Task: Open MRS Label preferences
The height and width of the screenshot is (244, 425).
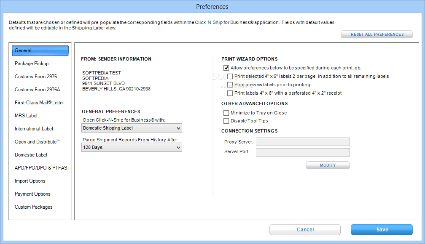Action: click(26, 116)
